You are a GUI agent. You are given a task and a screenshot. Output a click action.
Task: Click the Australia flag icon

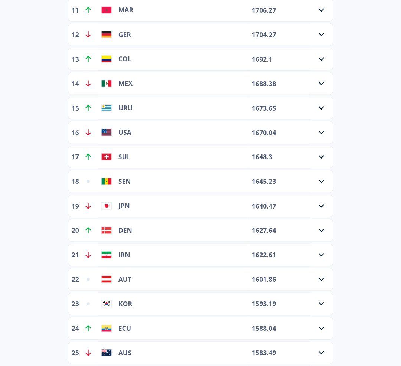click(107, 353)
